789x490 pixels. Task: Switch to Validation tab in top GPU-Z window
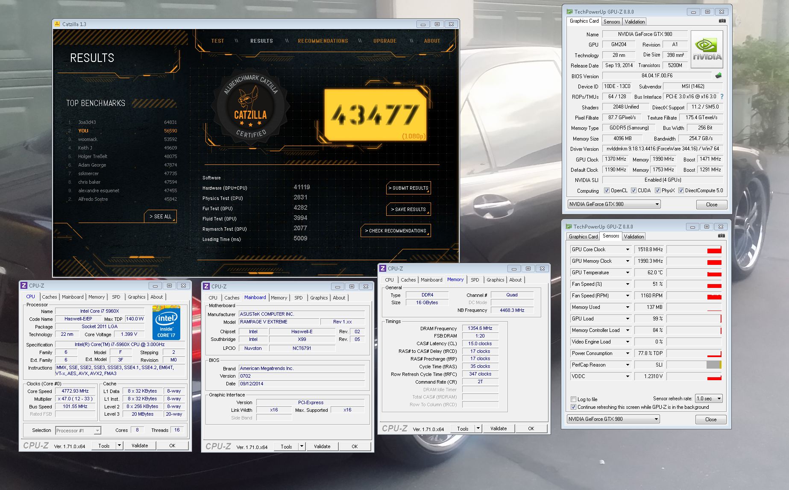click(x=634, y=22)
